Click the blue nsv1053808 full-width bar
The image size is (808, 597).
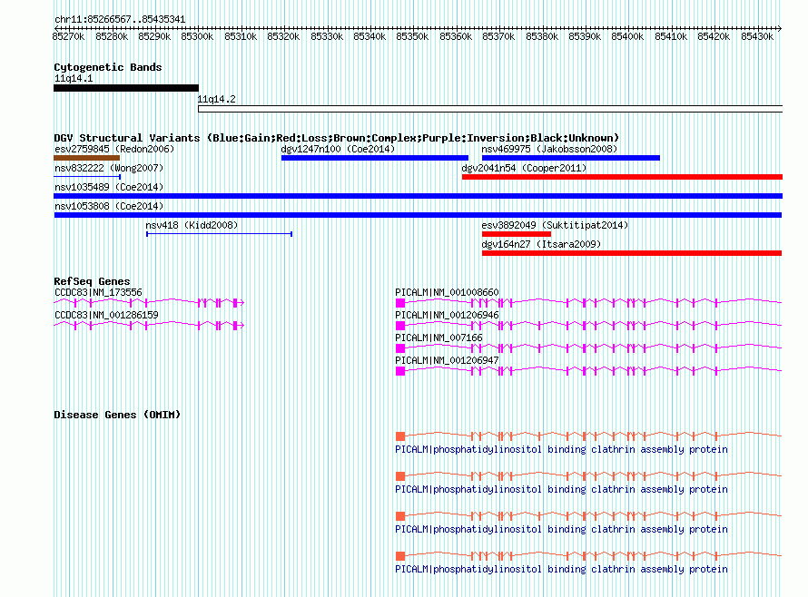point(418,215)
